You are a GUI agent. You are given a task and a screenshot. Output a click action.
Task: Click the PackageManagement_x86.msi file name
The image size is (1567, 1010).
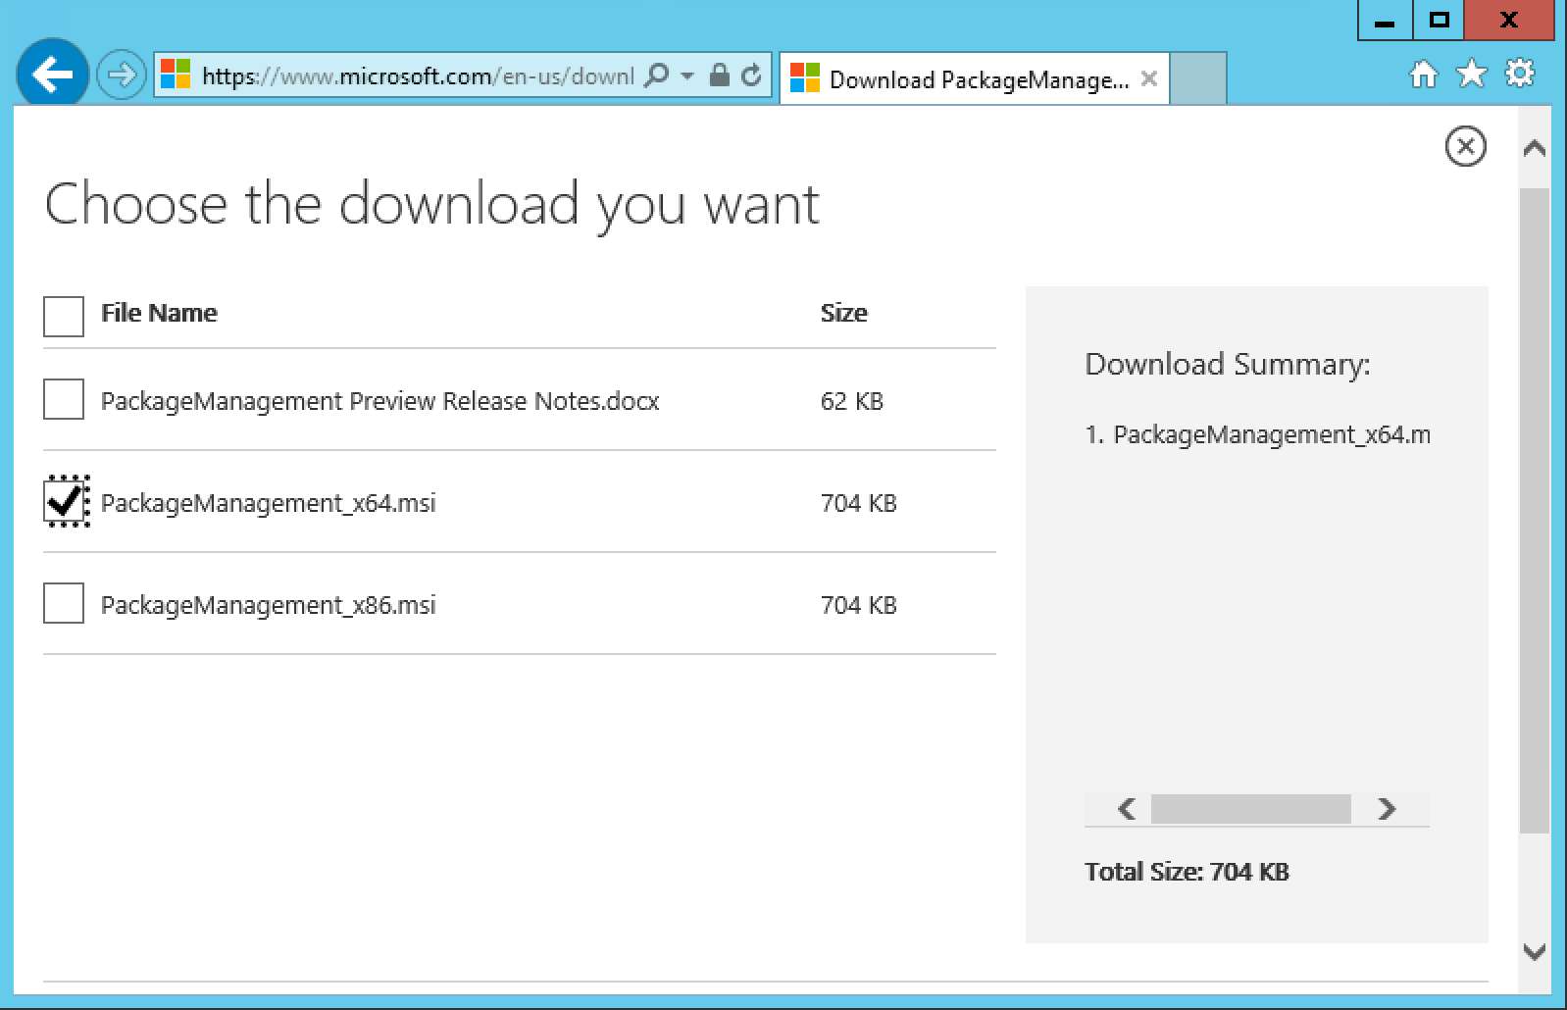[x=268, y=605]
